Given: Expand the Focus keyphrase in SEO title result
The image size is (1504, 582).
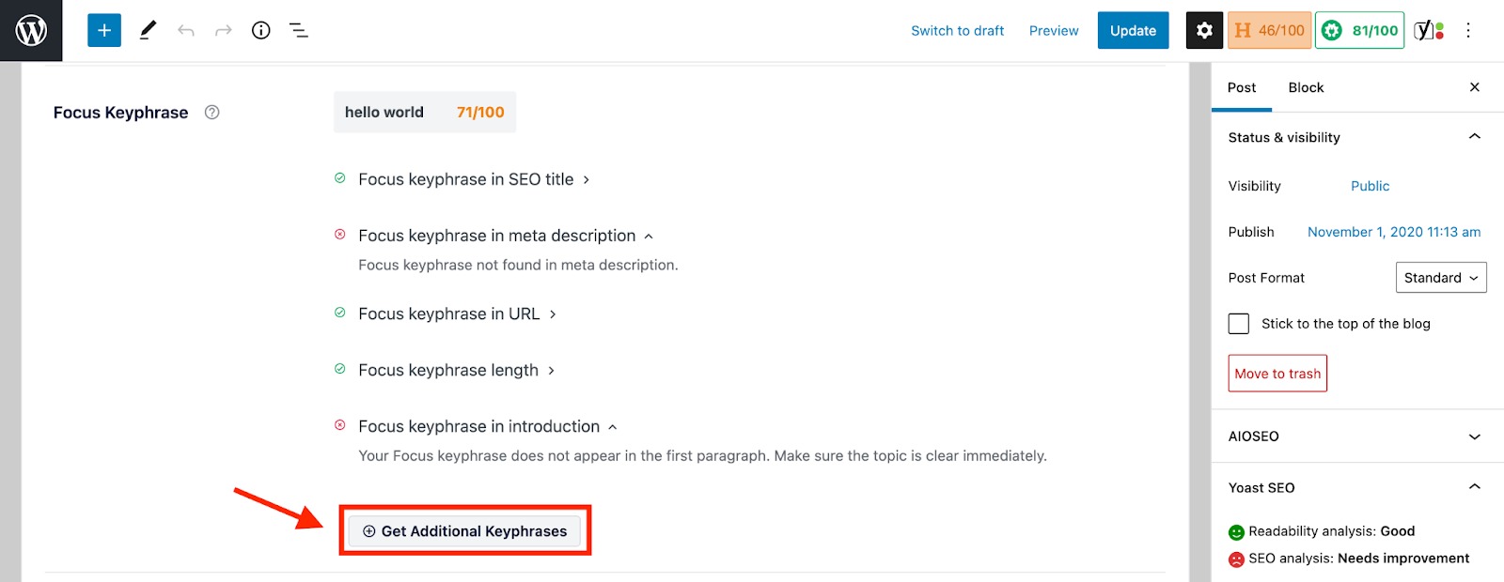Looking at the screenshot, I should tap(586, 178).
